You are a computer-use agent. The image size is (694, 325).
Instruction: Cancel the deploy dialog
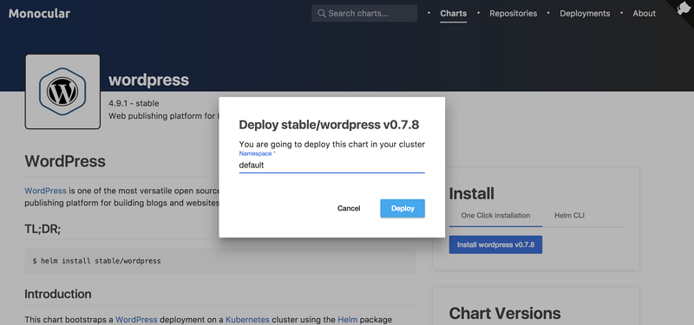click(349, 208)
